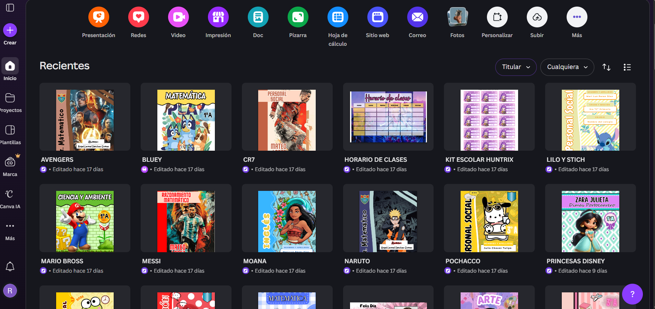
Task: Toggle the sidebar panel icon
Action: [x=10, y=8]
